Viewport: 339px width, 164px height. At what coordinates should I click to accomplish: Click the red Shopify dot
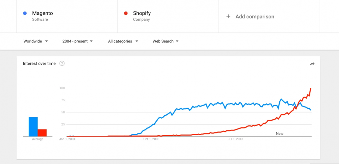(126, 13)
